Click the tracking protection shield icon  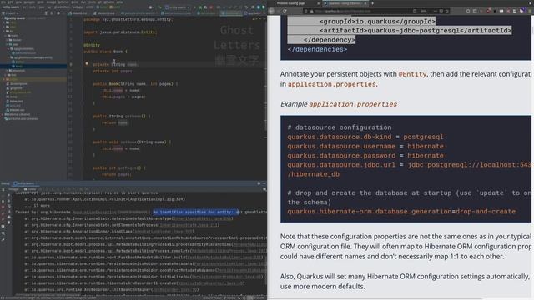pos(306,11)
